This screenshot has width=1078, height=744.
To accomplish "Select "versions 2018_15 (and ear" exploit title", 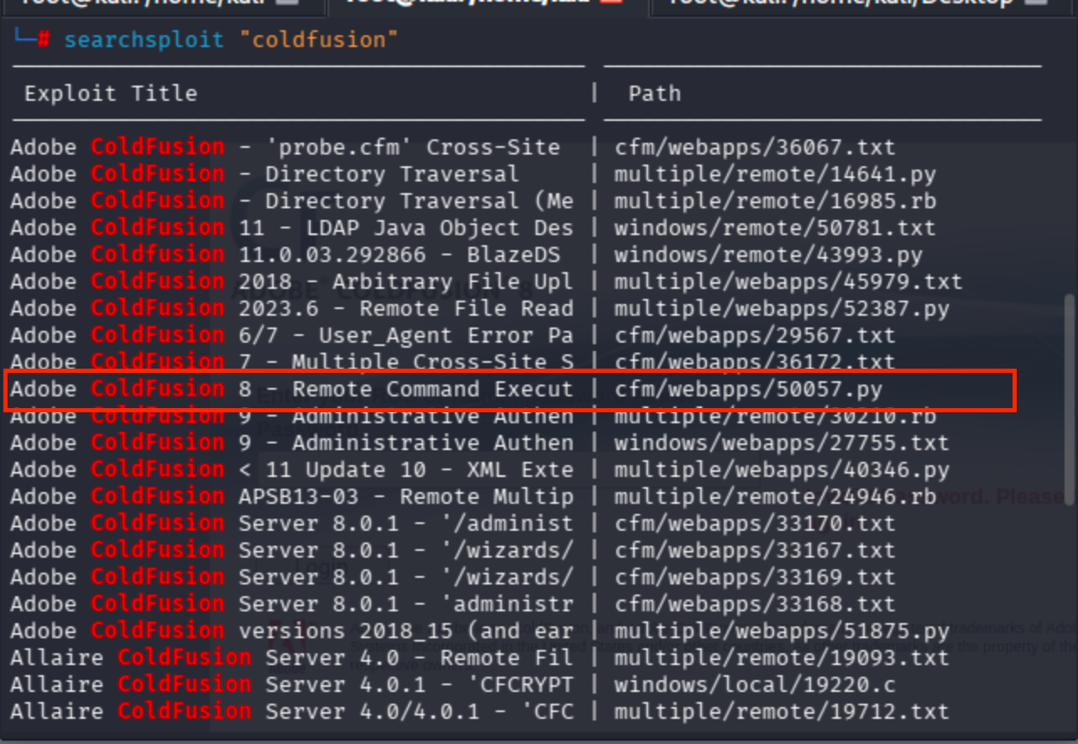I will click(406, 631).
